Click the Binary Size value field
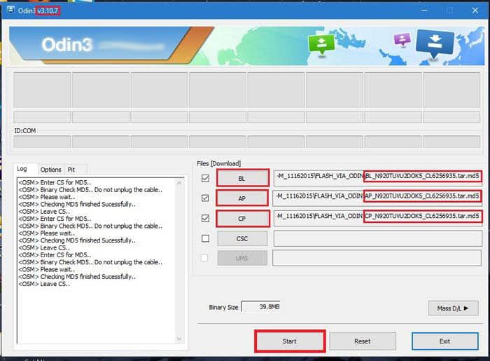 point(261,307)
